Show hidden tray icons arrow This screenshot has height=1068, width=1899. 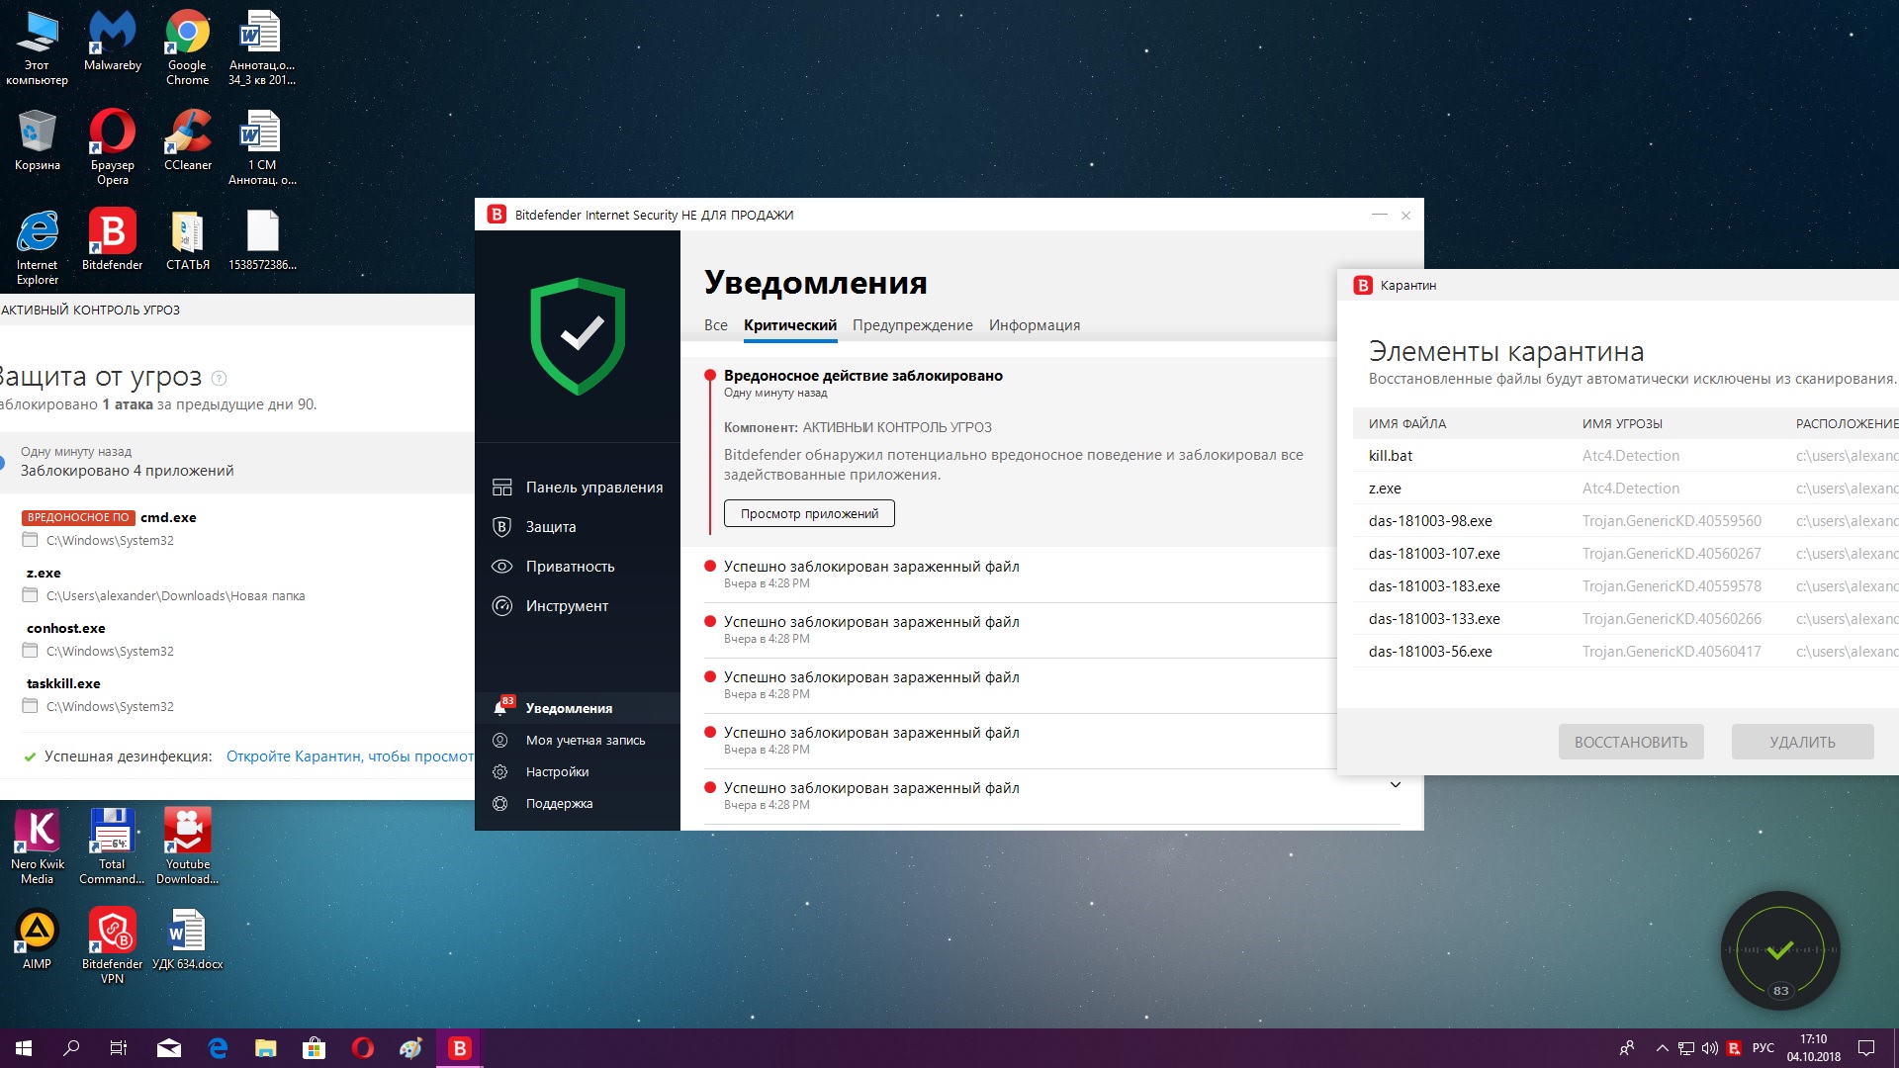pyautogui.click(x=1663, y=1048)
